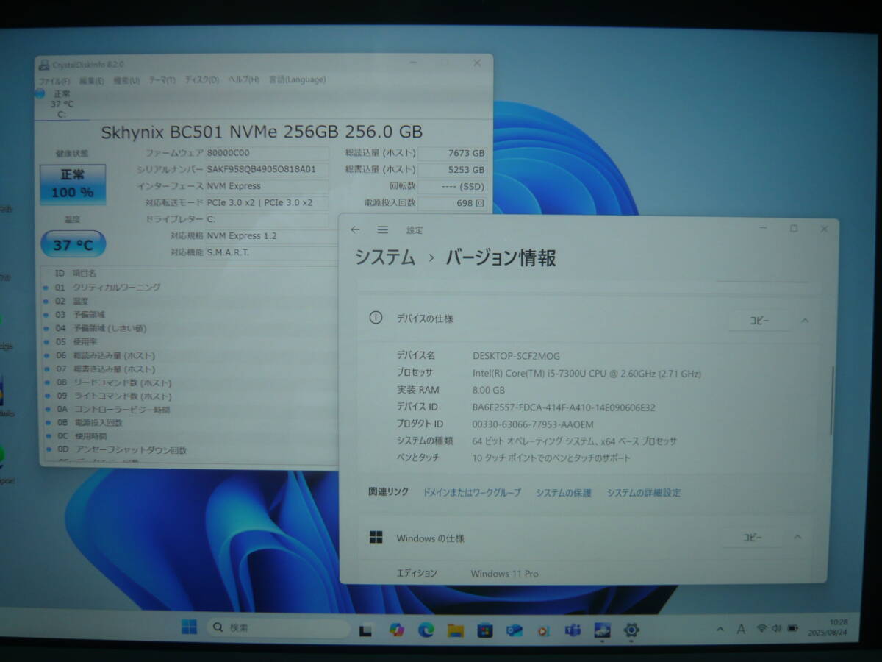
Task: Click the device name DESKTOP-SCF2MOG
Action: pos(516,356)
